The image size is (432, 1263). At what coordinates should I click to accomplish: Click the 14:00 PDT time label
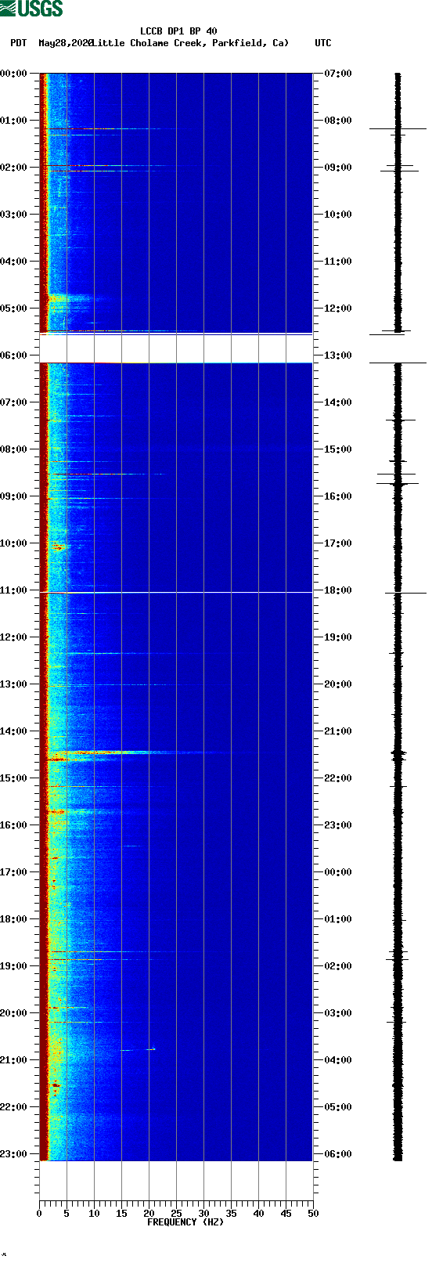coord(14,731)
